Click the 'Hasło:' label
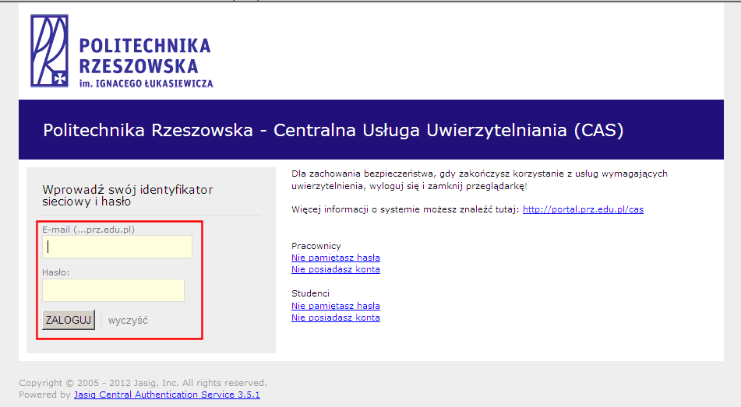Image resolution: width=741 pixels, height=407 pixels. tap(56, 272)
